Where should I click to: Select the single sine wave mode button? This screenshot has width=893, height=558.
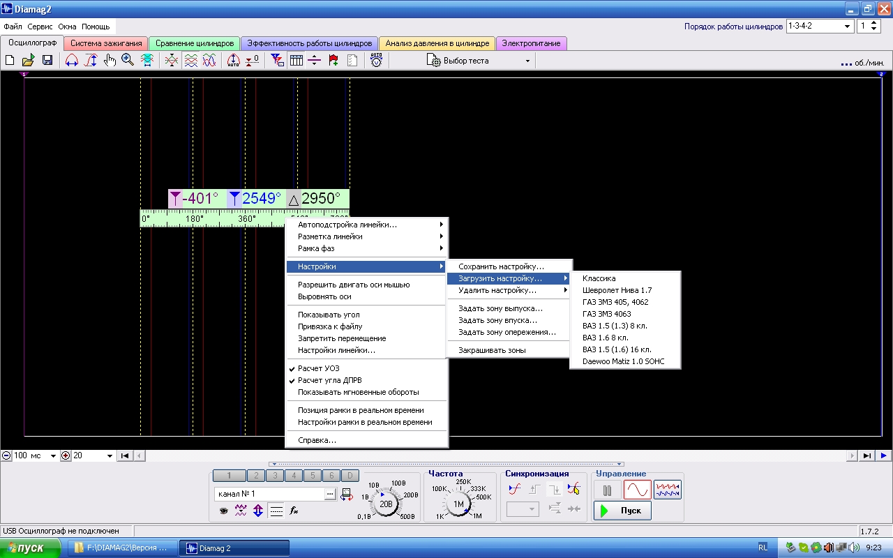point(637,490)
